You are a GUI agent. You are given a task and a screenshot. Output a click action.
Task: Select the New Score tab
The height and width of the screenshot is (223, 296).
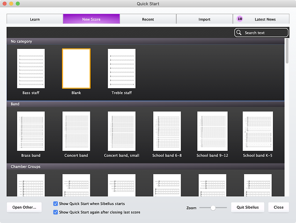coord(92,19)
